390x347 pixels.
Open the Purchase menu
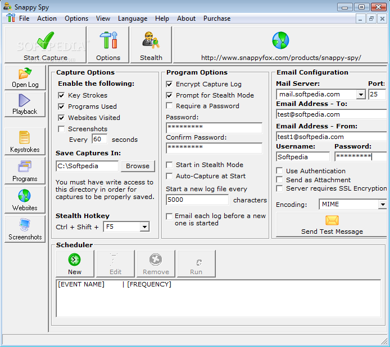coord(217,18)
